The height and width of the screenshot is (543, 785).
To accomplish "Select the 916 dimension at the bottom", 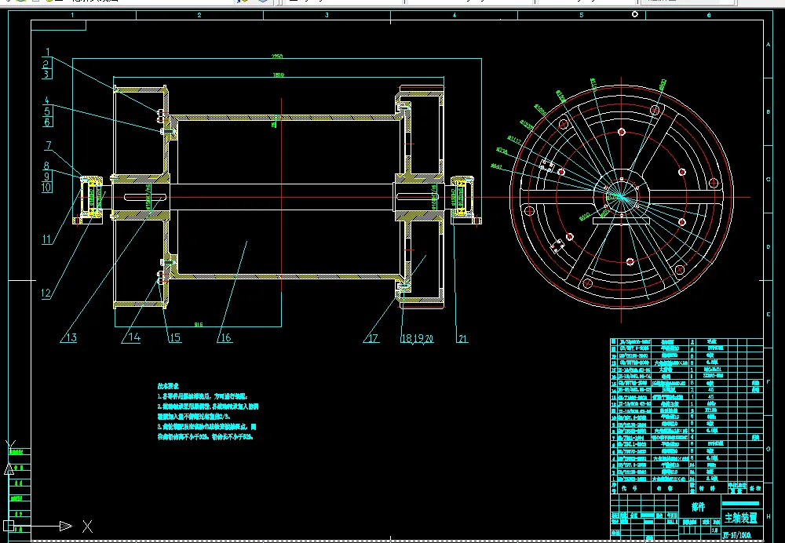I will (199, 323).
